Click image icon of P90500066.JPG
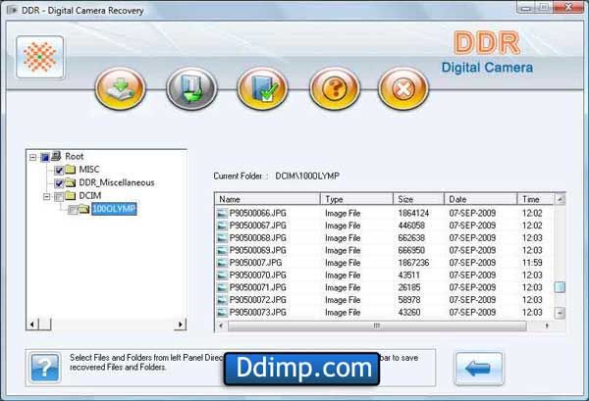 tap(222, 213)
